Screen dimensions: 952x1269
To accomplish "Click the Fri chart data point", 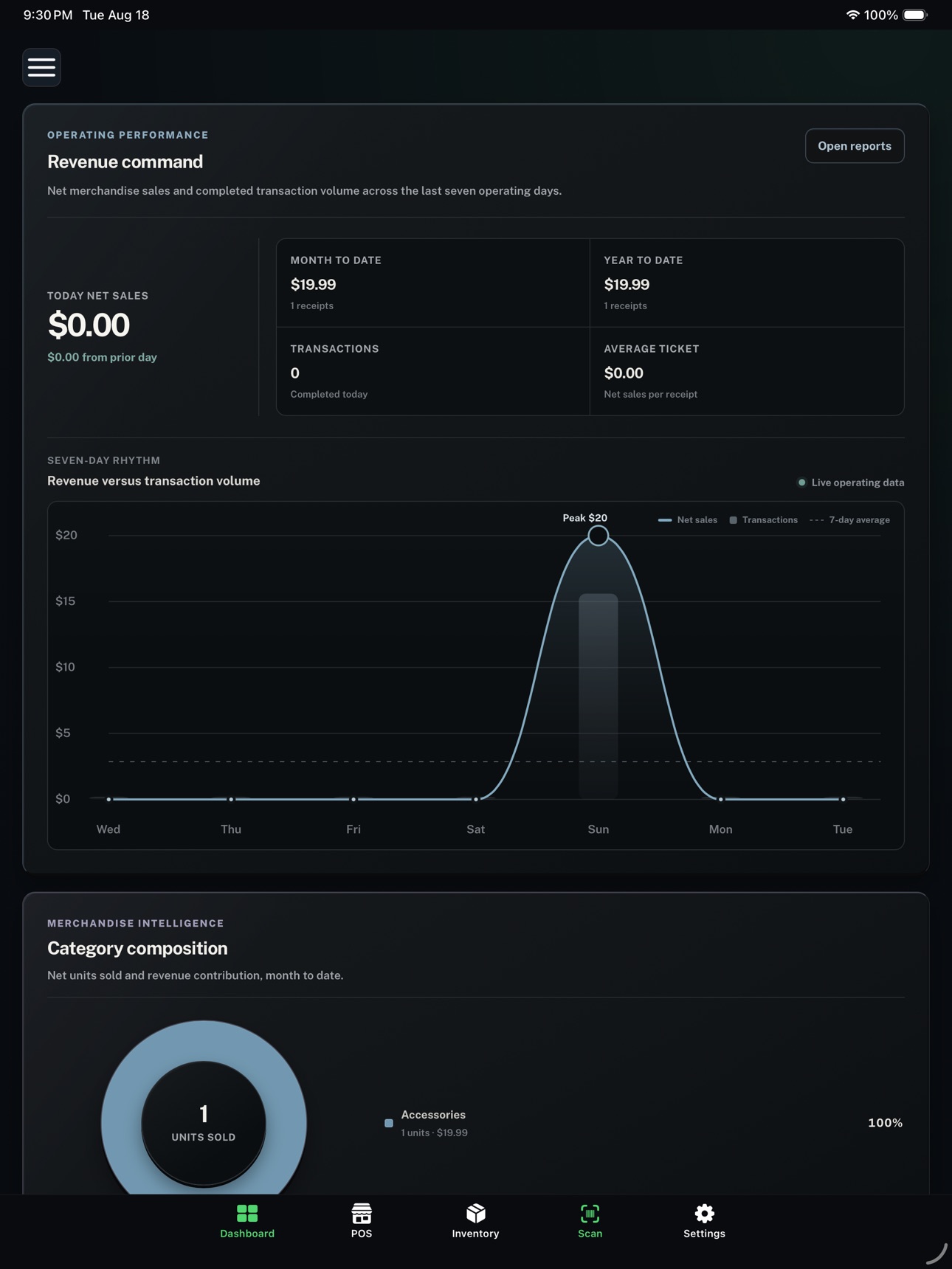I will (353, 799).
